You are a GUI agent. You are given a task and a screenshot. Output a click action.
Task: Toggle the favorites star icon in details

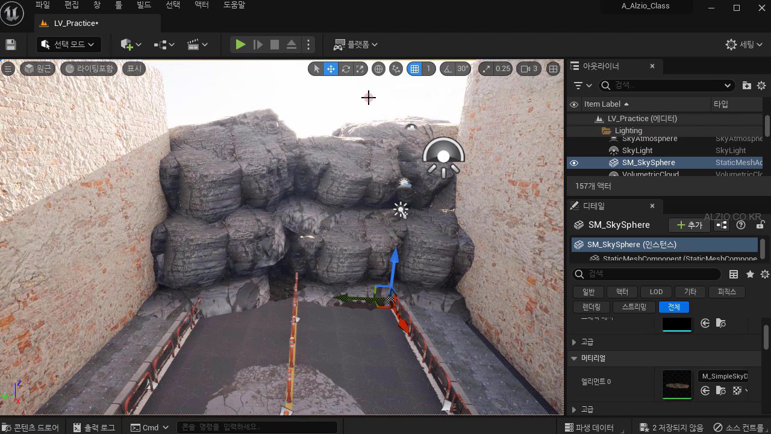[750, 274]
